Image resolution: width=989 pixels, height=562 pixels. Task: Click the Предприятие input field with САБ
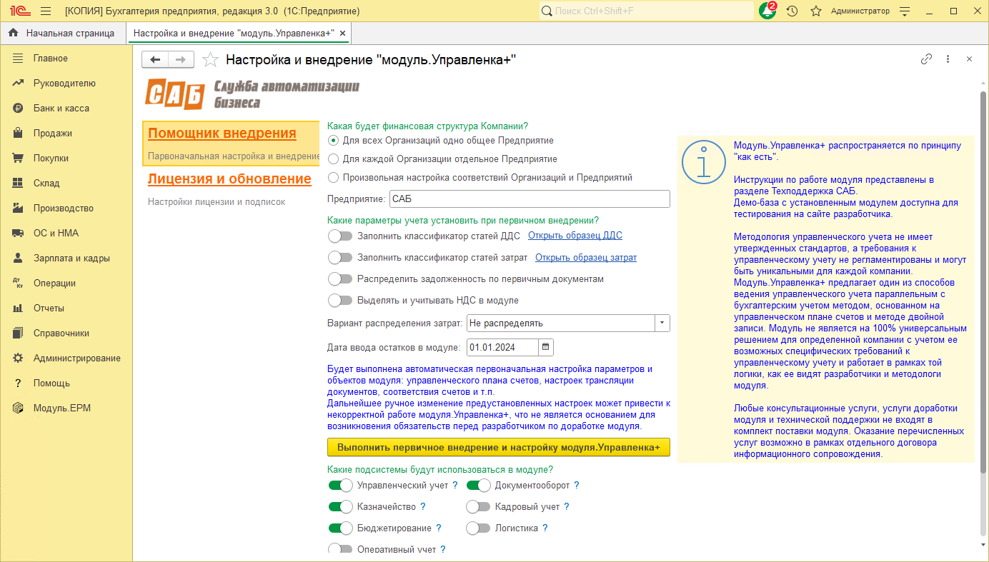[530, 199]
